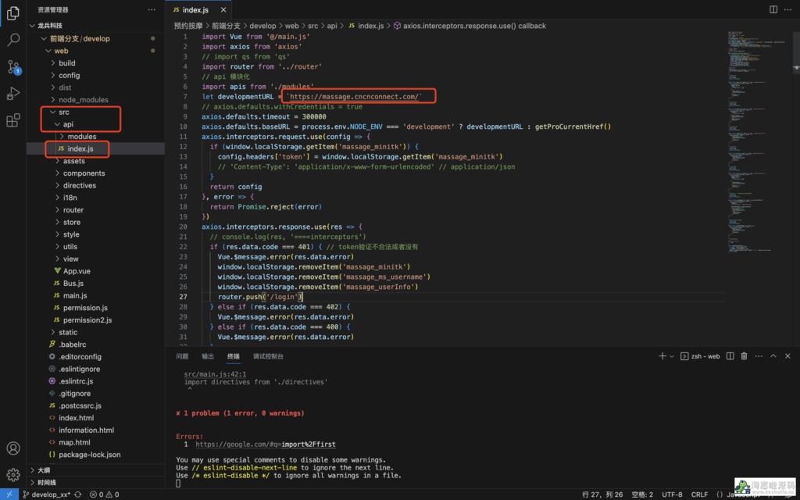Open the Search view in activity bar

pos(13,41)
